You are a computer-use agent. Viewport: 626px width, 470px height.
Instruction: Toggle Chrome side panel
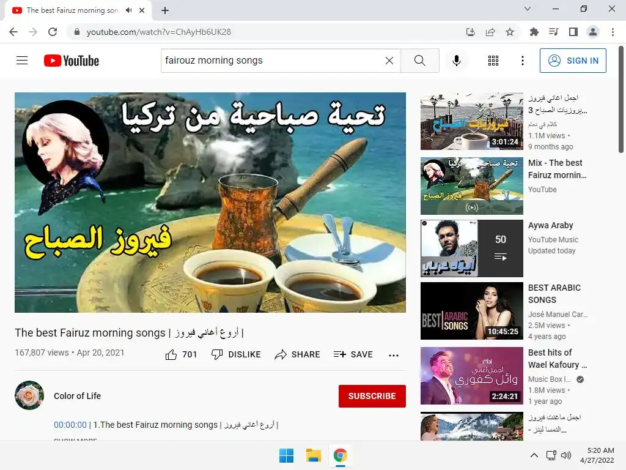(573, 32)
